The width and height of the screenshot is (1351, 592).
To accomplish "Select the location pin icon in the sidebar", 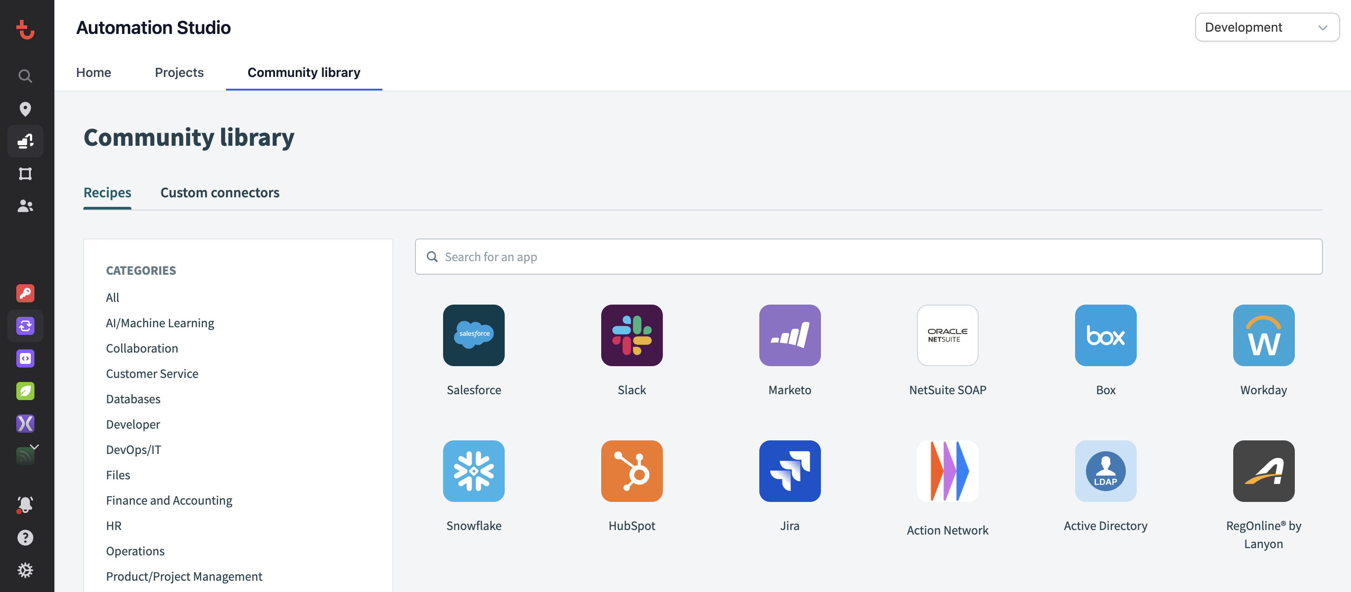I will (x=25, y=109).
